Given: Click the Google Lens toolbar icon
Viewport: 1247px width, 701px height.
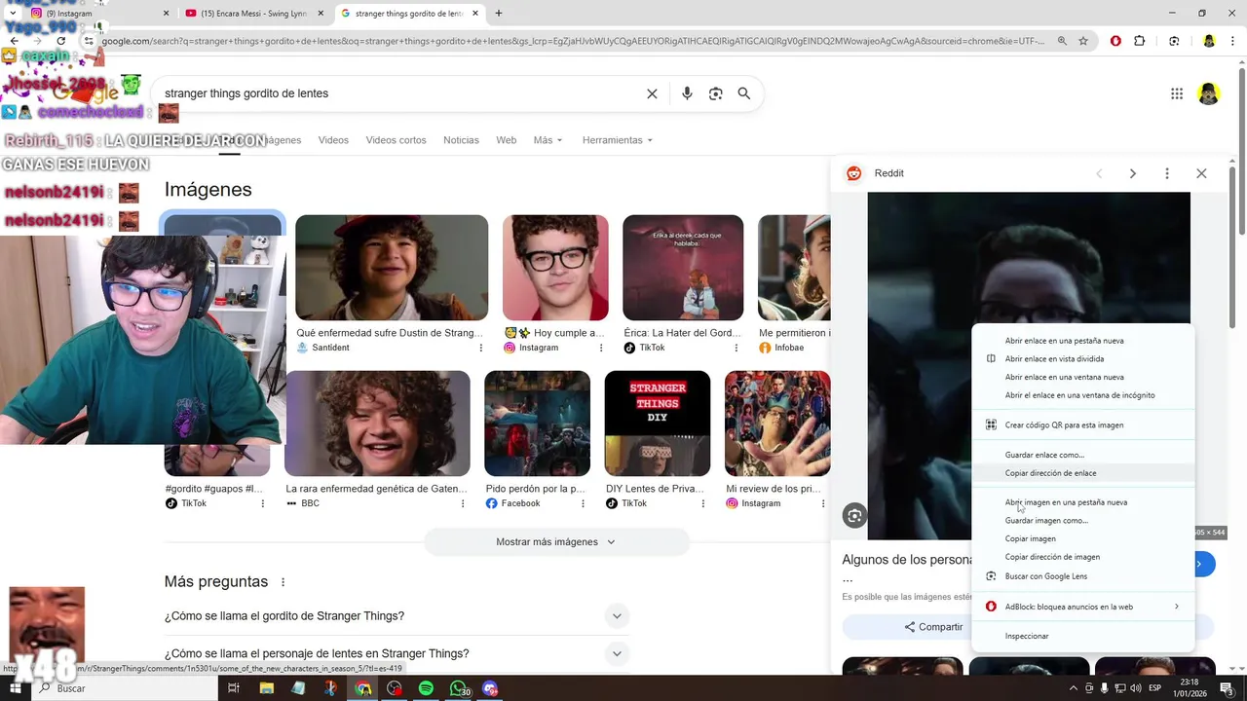Looking at the screenshot, I should 1174,41.
